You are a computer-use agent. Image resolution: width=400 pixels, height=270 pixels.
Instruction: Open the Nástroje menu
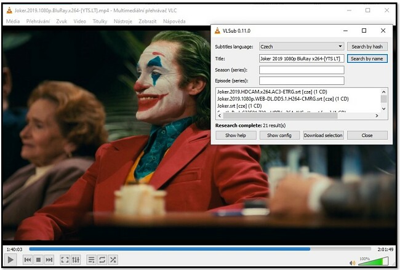point(122,22)
